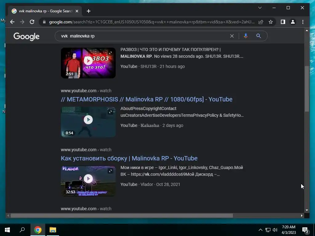Reload the current page
This screenshot has width=315, height=236.
[32, 22]
